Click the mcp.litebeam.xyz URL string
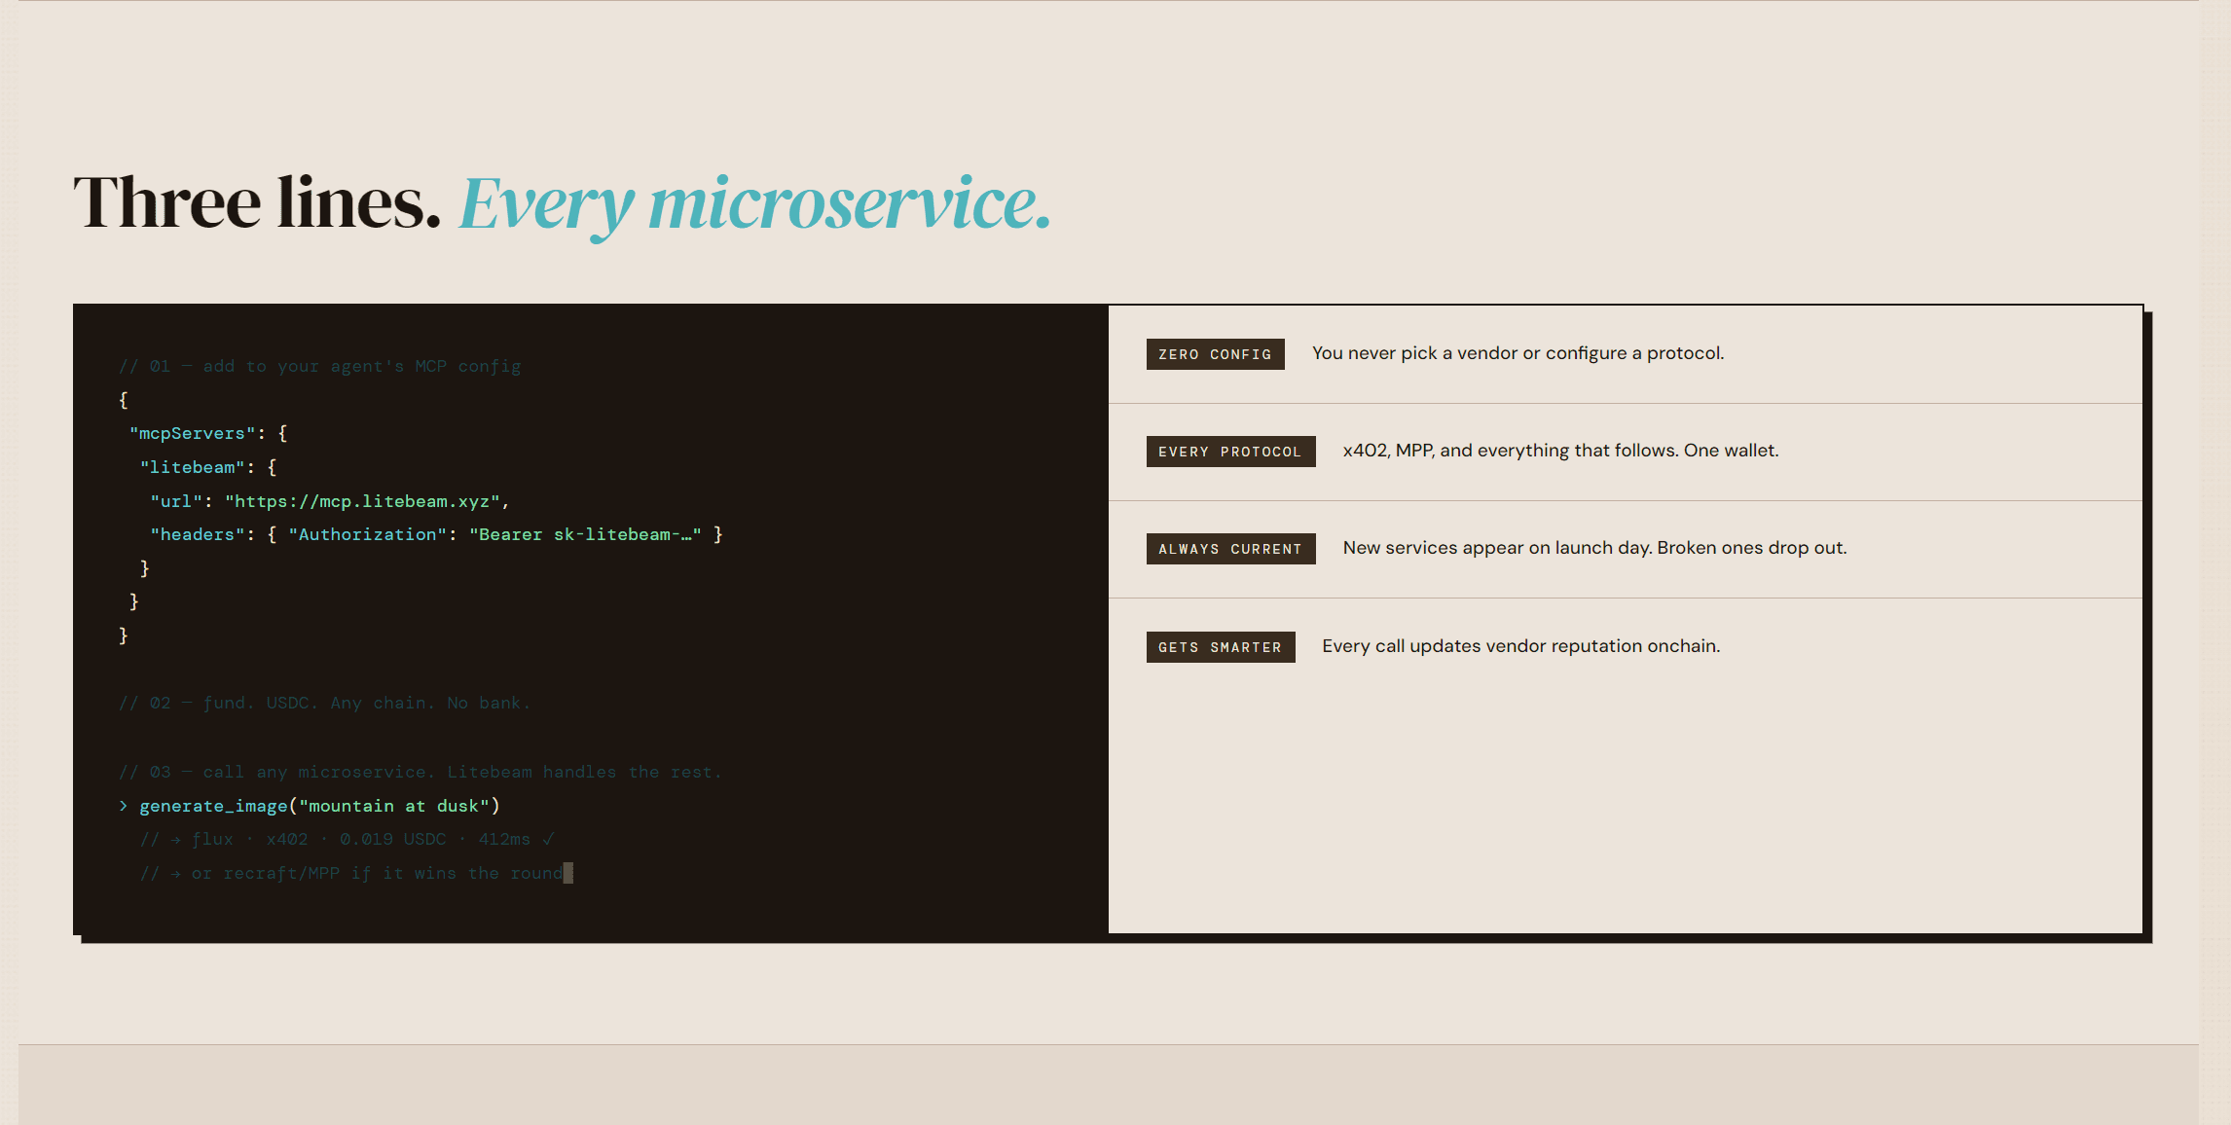The image size is (2231, 1125). [x=362, y=501]
